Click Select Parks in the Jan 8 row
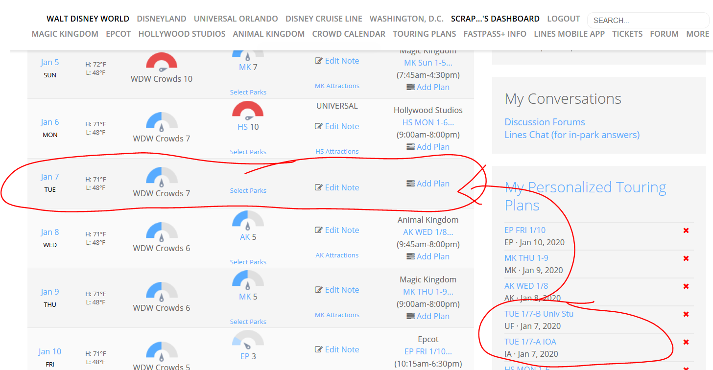The image size is (713, 370). [x=248, y=262]
